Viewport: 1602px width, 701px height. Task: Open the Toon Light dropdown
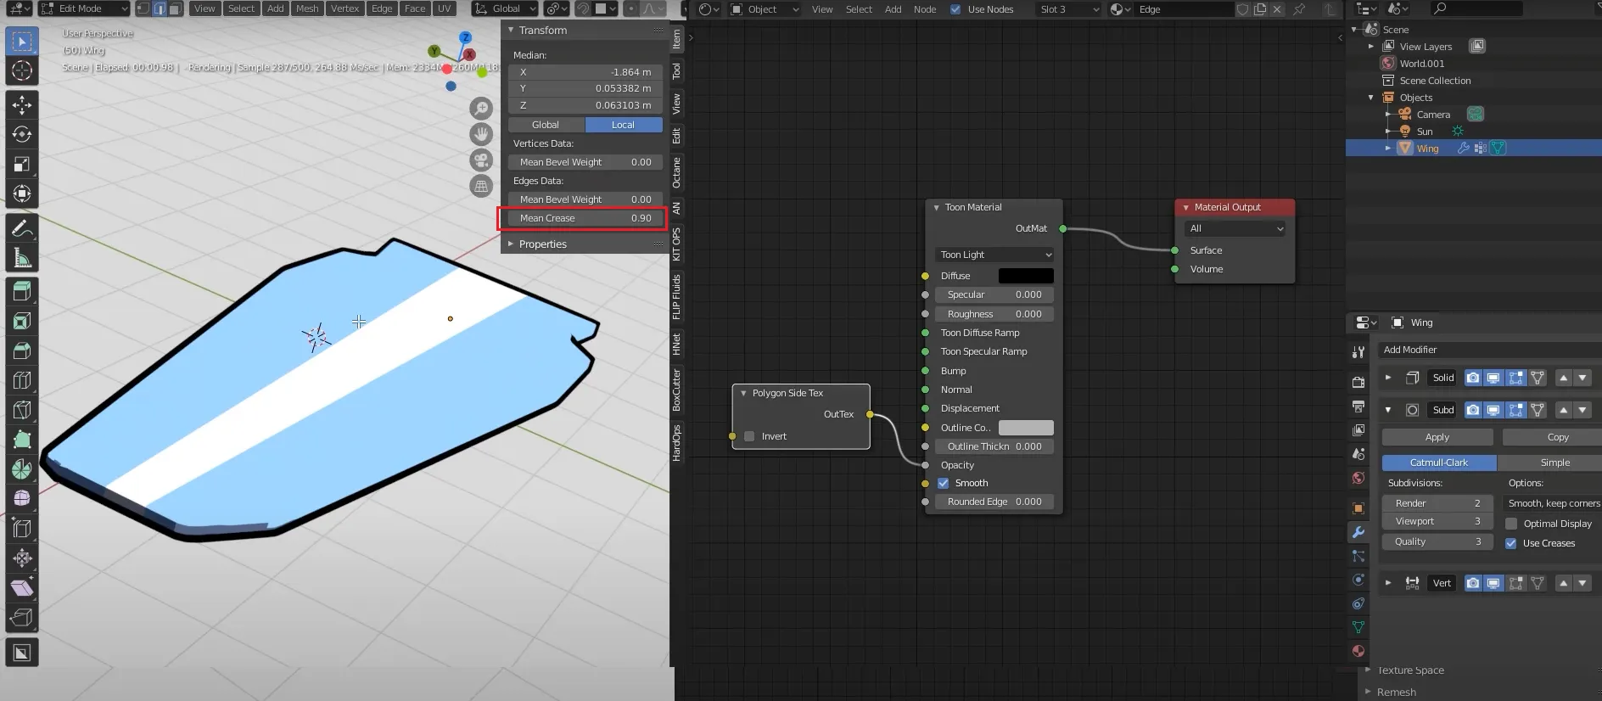click(x=995, y=255)
